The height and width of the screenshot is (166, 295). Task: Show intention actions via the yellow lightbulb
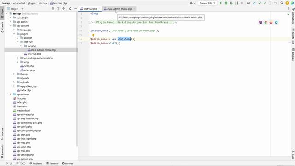pyautogui.click(x=93, y=35)
